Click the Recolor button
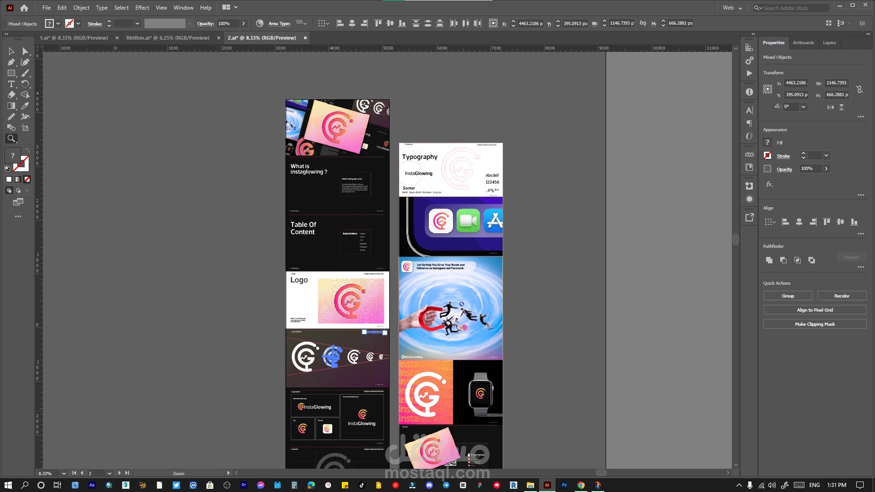Screen dimensions: 875x492 click(x=841, y=296)
